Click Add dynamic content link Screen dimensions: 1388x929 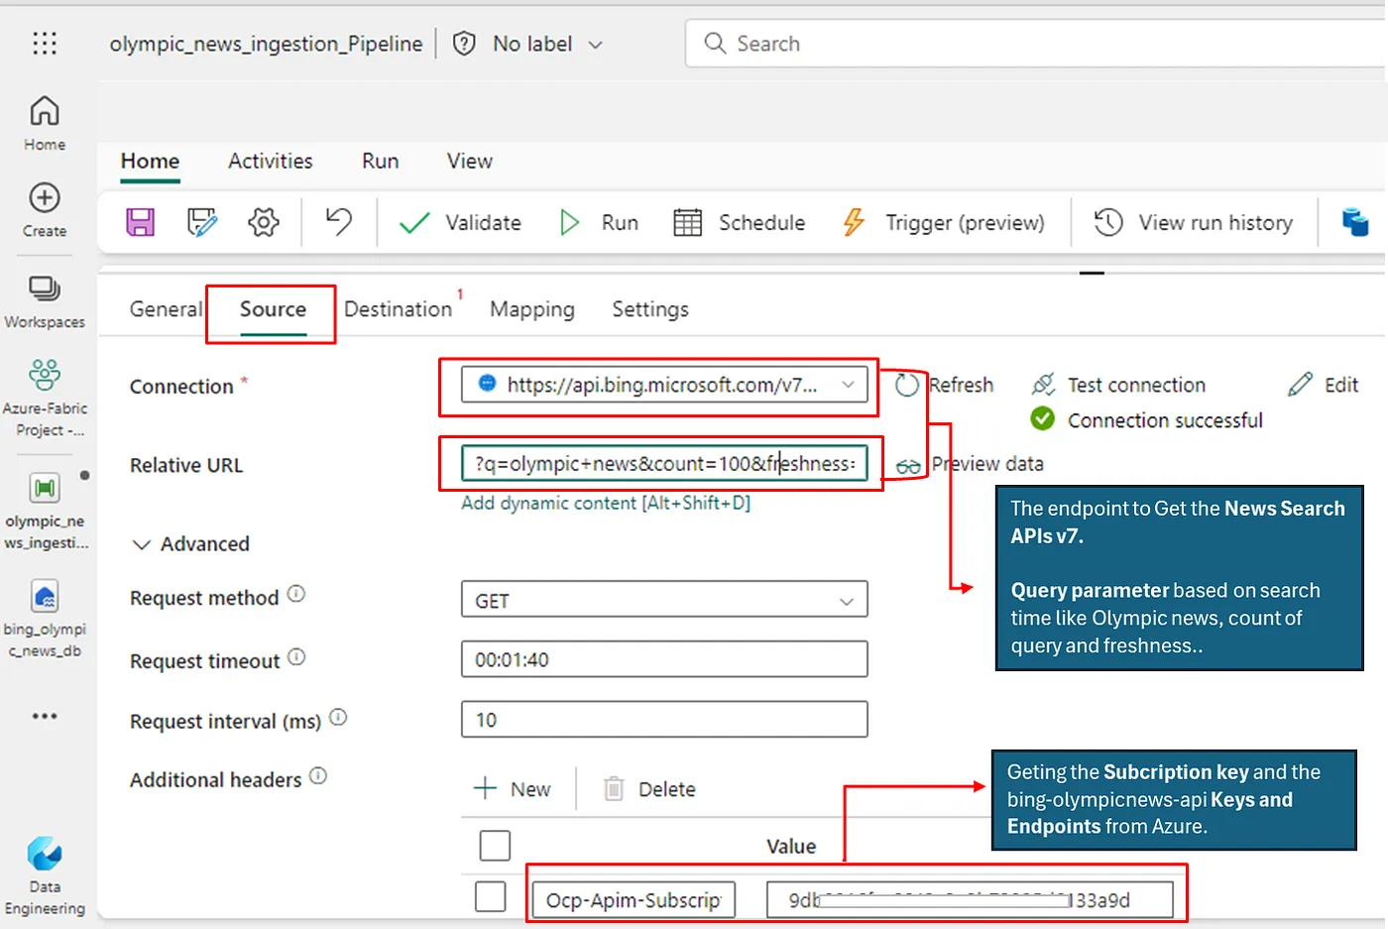[606, 503]
